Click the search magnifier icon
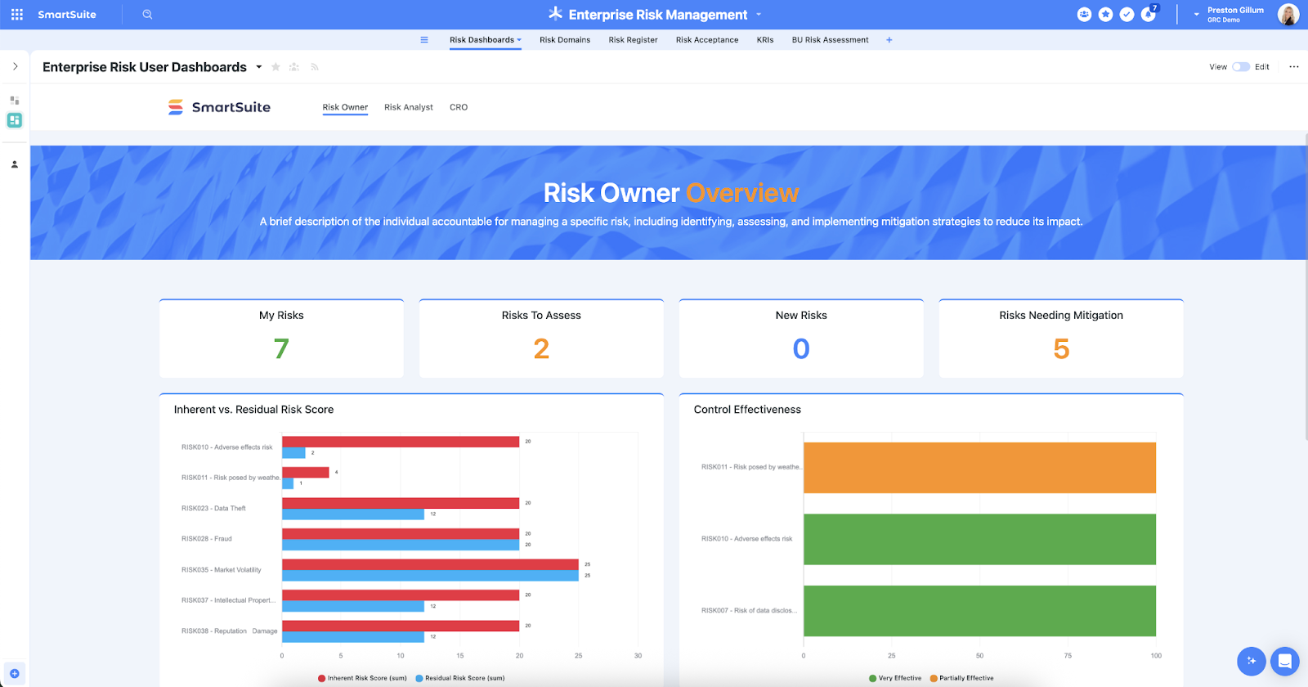 click(x=147, y=15)
